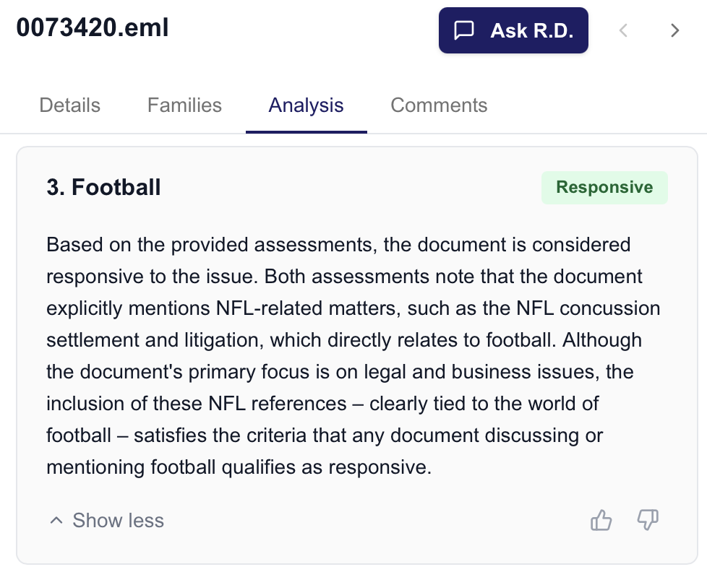Image resolution: width=707 pixels, height=572 pixels.
Task: Click the Ask R.D. button
Action: 513,30
